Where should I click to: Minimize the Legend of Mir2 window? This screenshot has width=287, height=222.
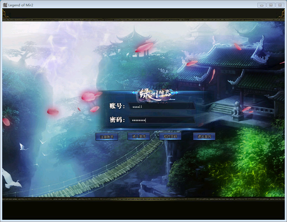(262, 5)
